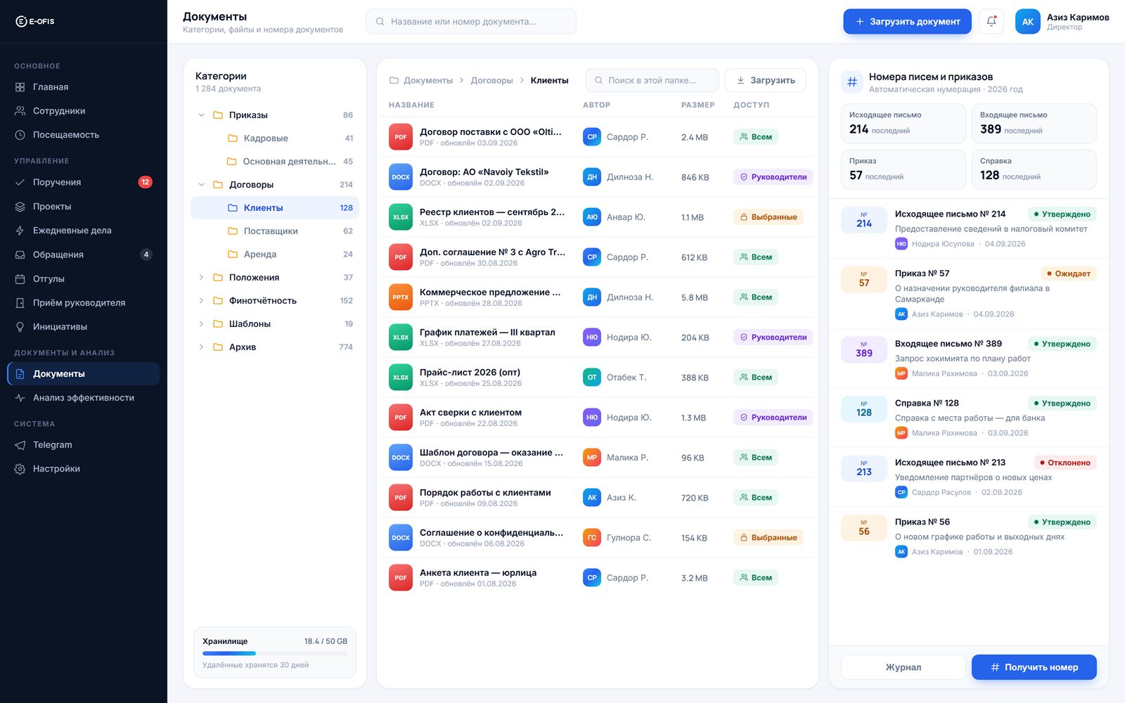Expand the Положения folder chevron
1125x703 pixels.
(201, 278)
